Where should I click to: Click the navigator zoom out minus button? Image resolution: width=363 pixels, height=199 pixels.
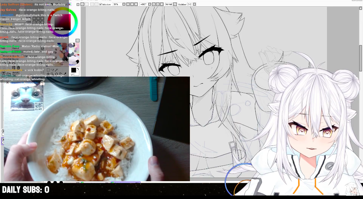coord(34,18)
